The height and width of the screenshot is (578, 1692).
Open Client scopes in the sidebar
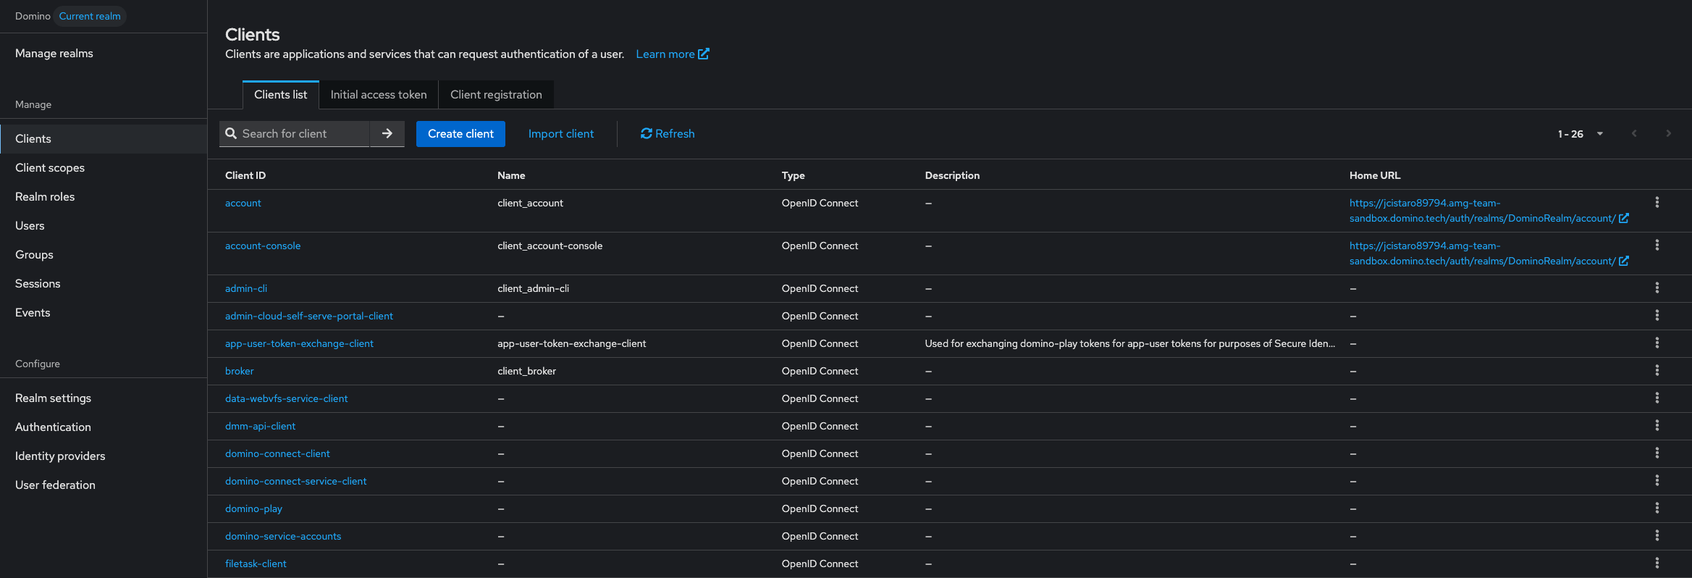pos(104,167)
